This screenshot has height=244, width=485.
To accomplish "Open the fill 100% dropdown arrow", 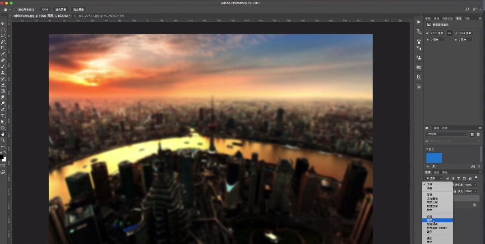I will point(476,191).
